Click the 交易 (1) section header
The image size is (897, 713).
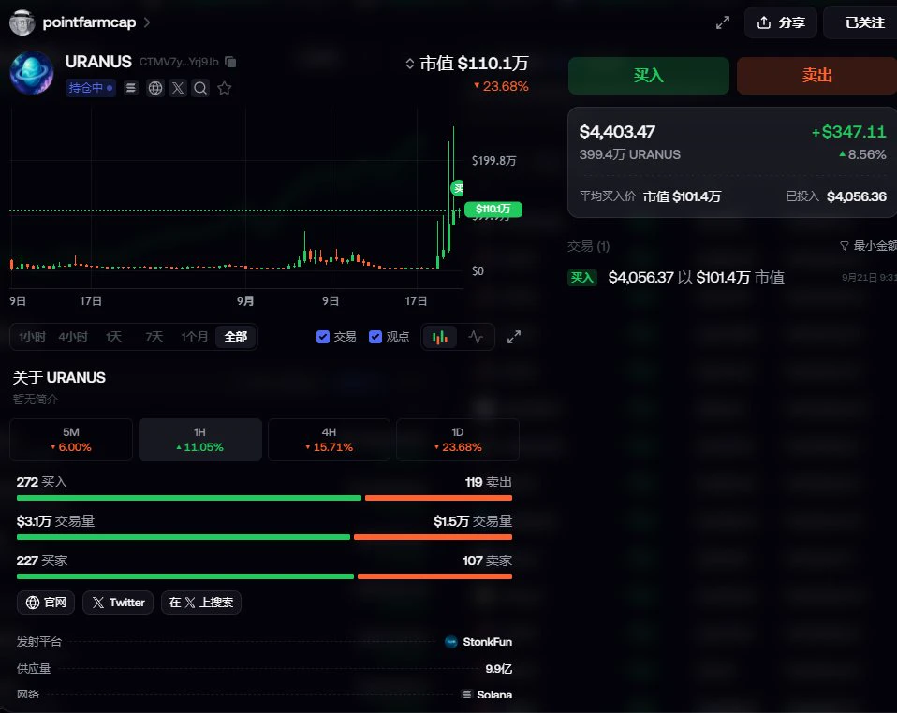(589, 246)
